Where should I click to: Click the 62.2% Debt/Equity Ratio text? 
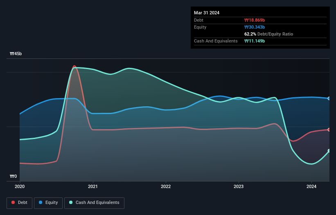[269, 34]
